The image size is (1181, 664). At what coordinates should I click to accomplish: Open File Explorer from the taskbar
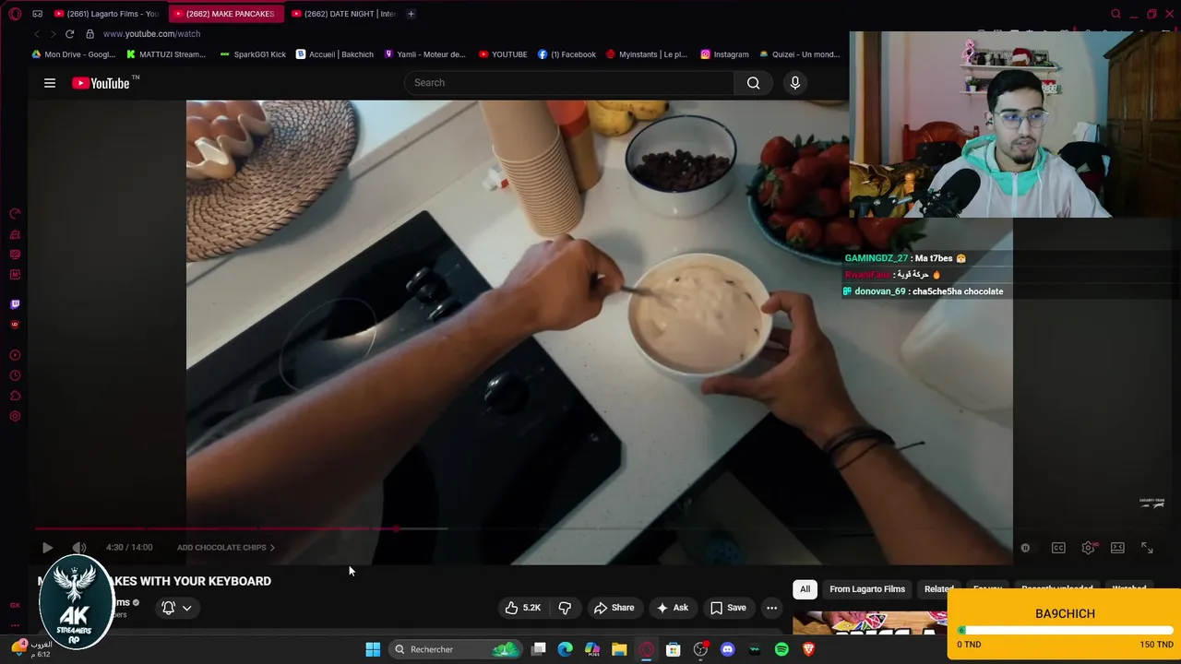pos(619,649)
